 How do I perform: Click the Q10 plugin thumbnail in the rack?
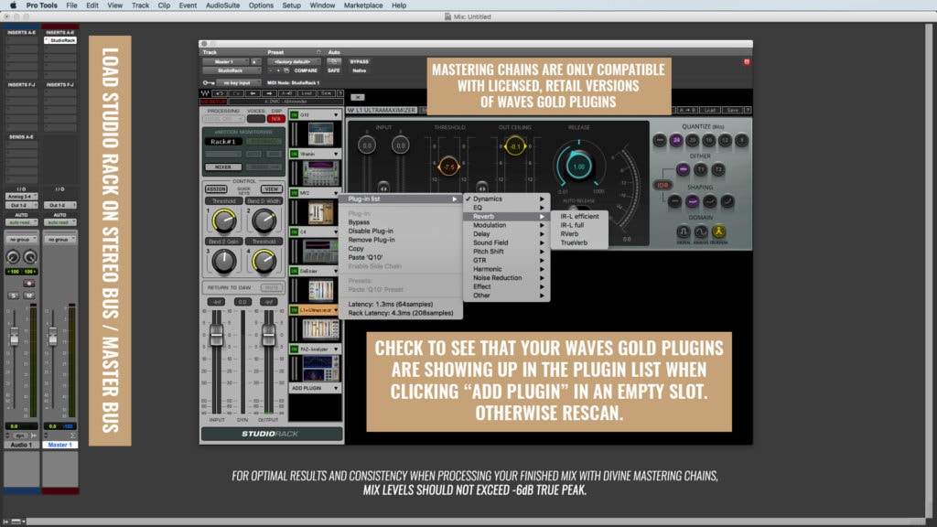[x=320, y=134]
